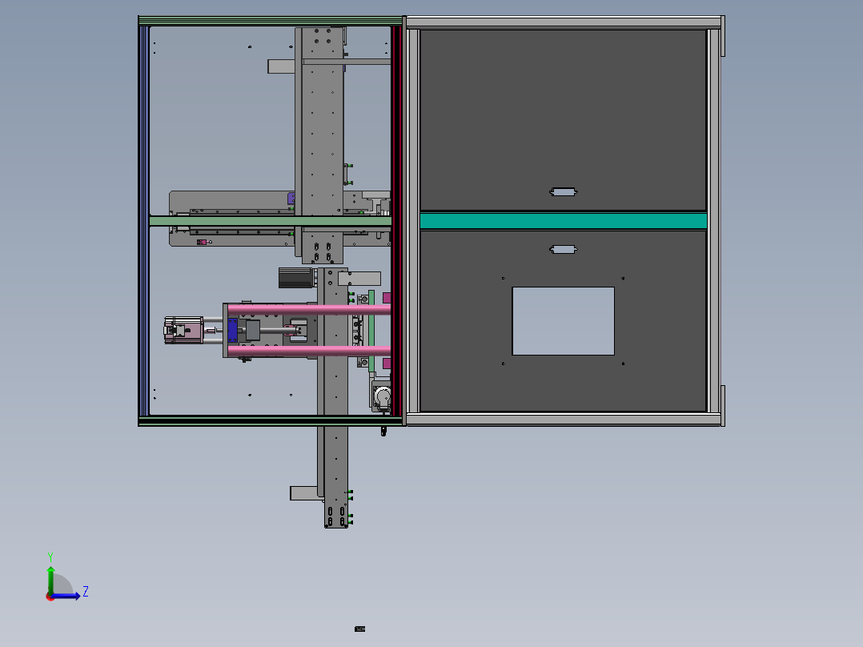The height and width of the screenshot is (647, 863).
Task: Select the green vertical plate near the pink rods
Action: 371,331
